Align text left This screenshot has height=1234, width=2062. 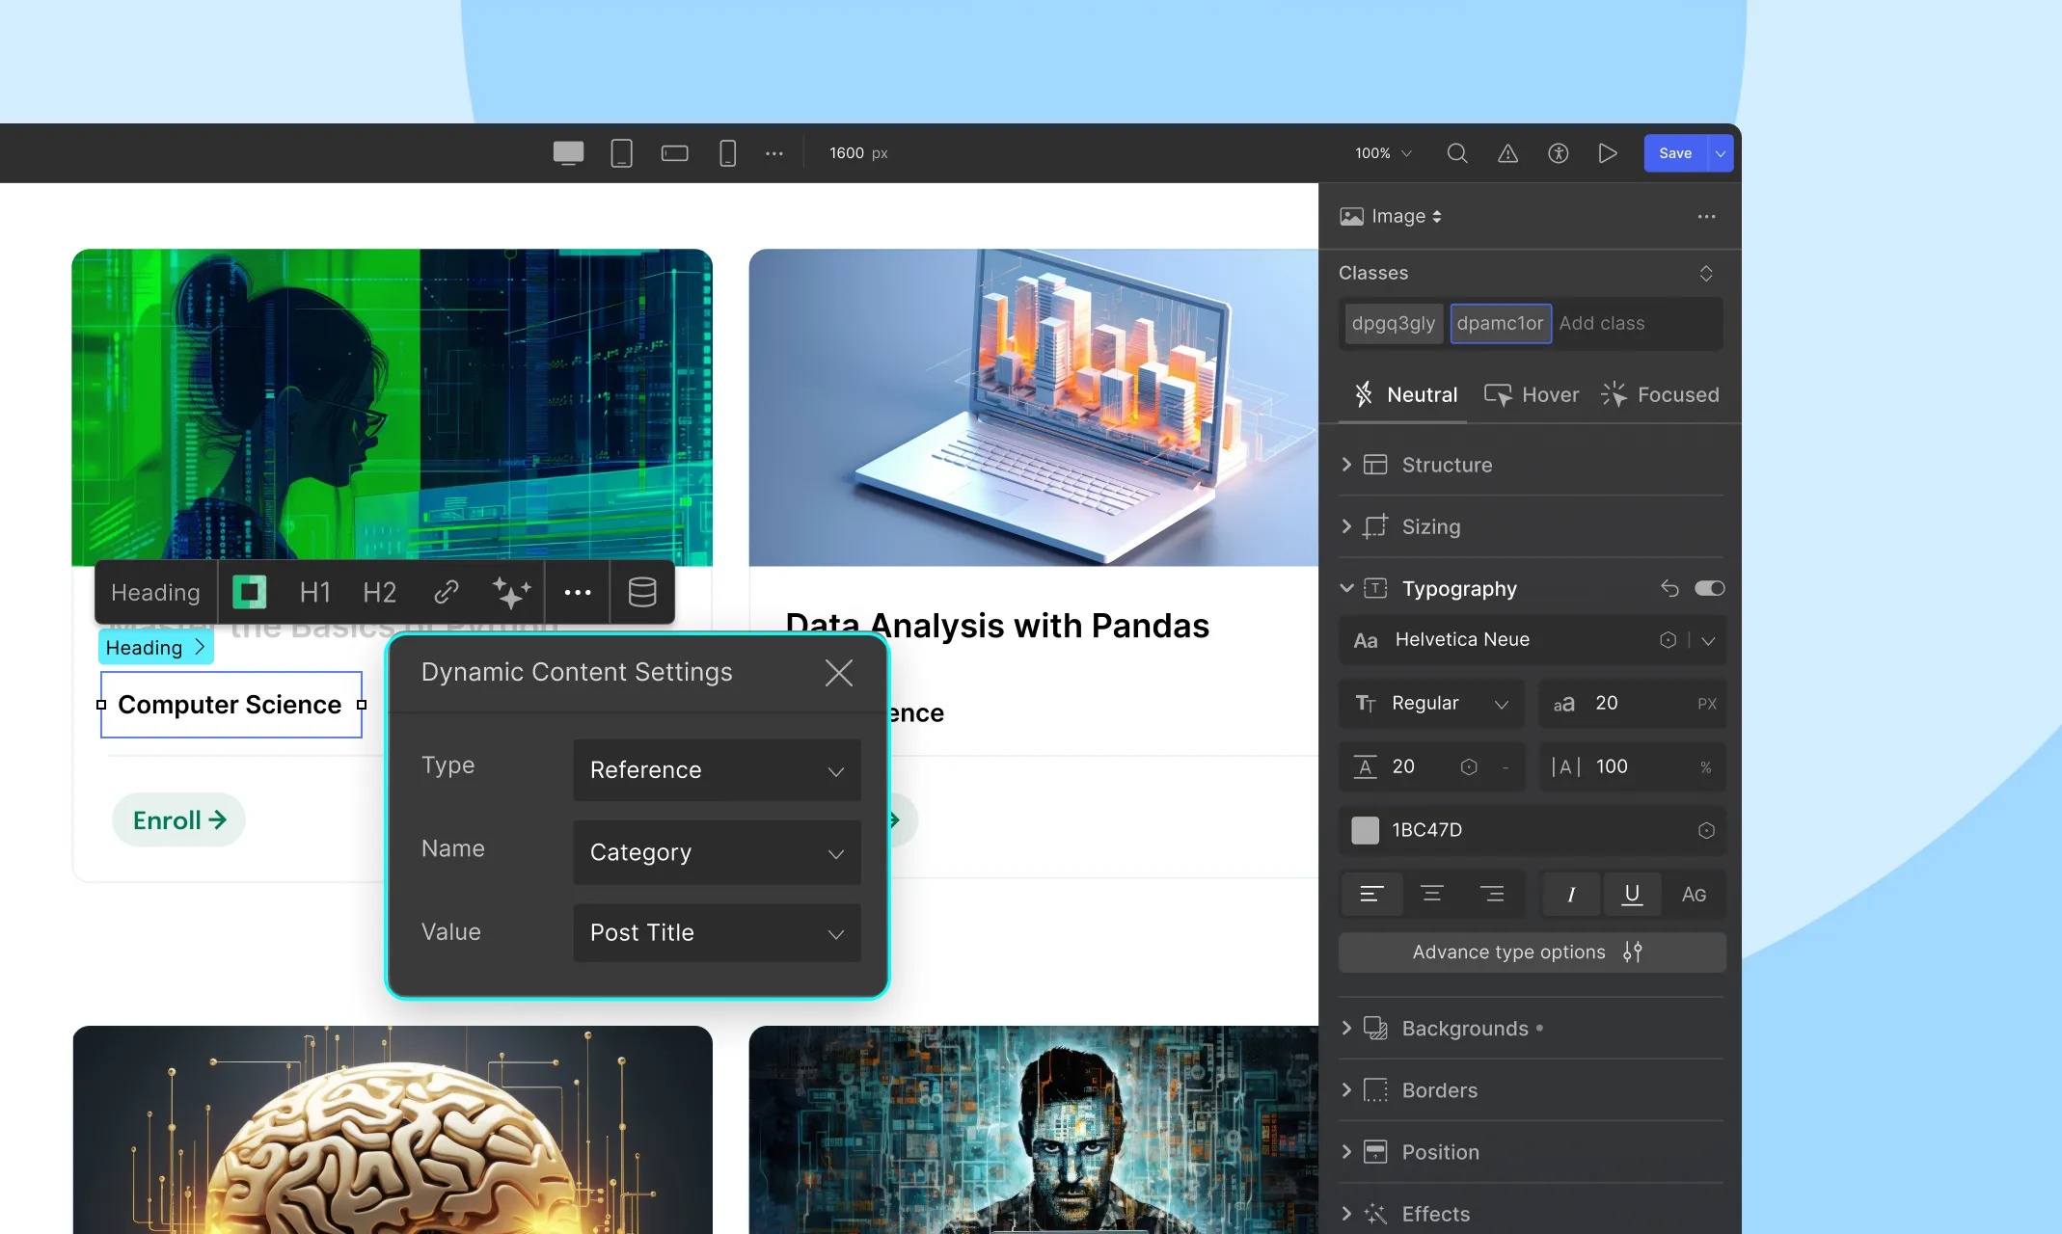[1371, 894]
